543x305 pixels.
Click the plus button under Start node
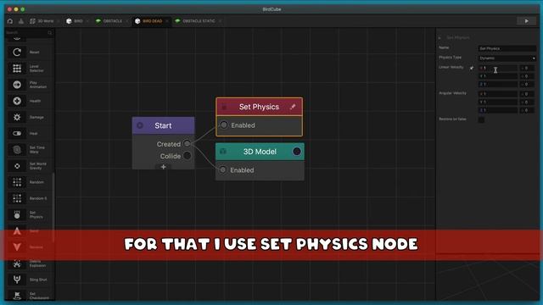point(164,167)
